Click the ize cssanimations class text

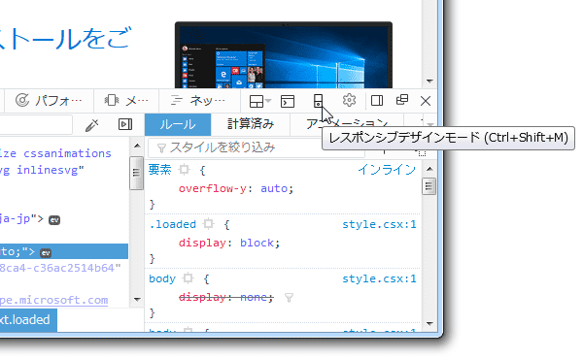pos(55,153)
